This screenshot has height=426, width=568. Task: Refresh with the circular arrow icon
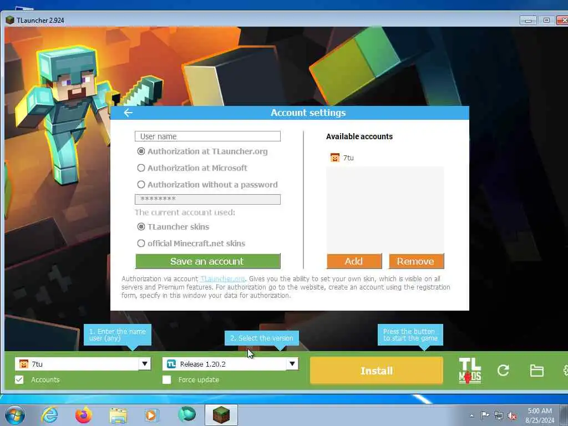[503, 370]
